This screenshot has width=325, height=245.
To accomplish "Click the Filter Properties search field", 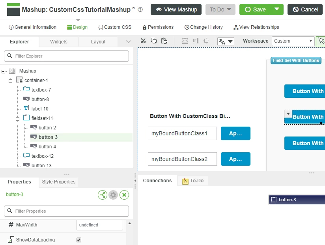I will point(66,211).
